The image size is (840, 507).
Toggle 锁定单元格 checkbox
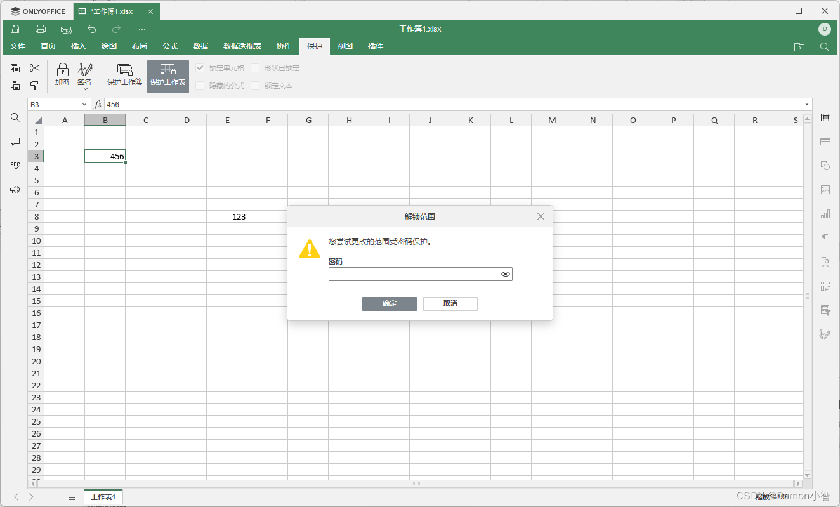pyautogui.click(x=200, y=68)
